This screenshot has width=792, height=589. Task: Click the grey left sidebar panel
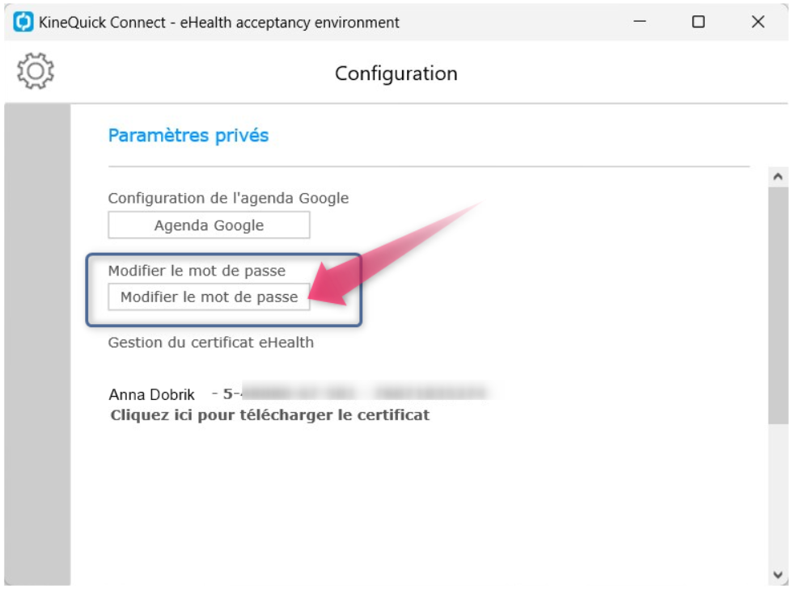[x=37, y=344]
